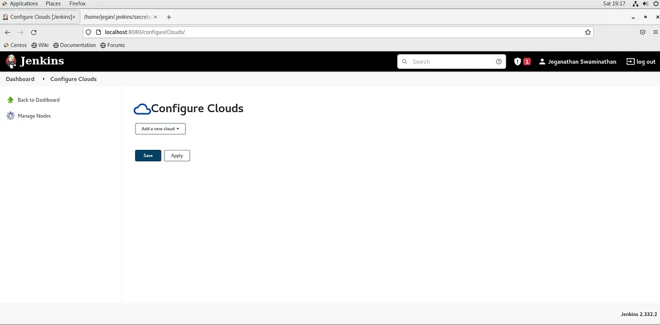Screen dimensions: 660x325
Task: Open the Pocket save icon in Firefox toolbar
Action: [643, 32]
